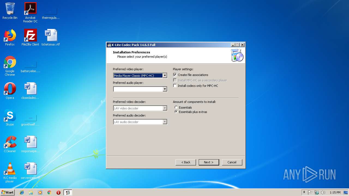Select closedadmi... document icon
Image resolution: width=349 pixels, height=196 pixels.
pyautogui.click(x=30, y=91)
